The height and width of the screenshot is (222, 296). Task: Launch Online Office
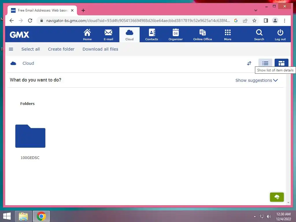click(203, 35)
